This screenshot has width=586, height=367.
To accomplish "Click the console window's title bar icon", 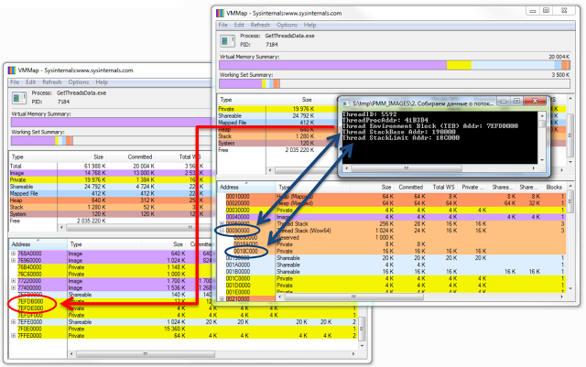I will click(346, 103).
